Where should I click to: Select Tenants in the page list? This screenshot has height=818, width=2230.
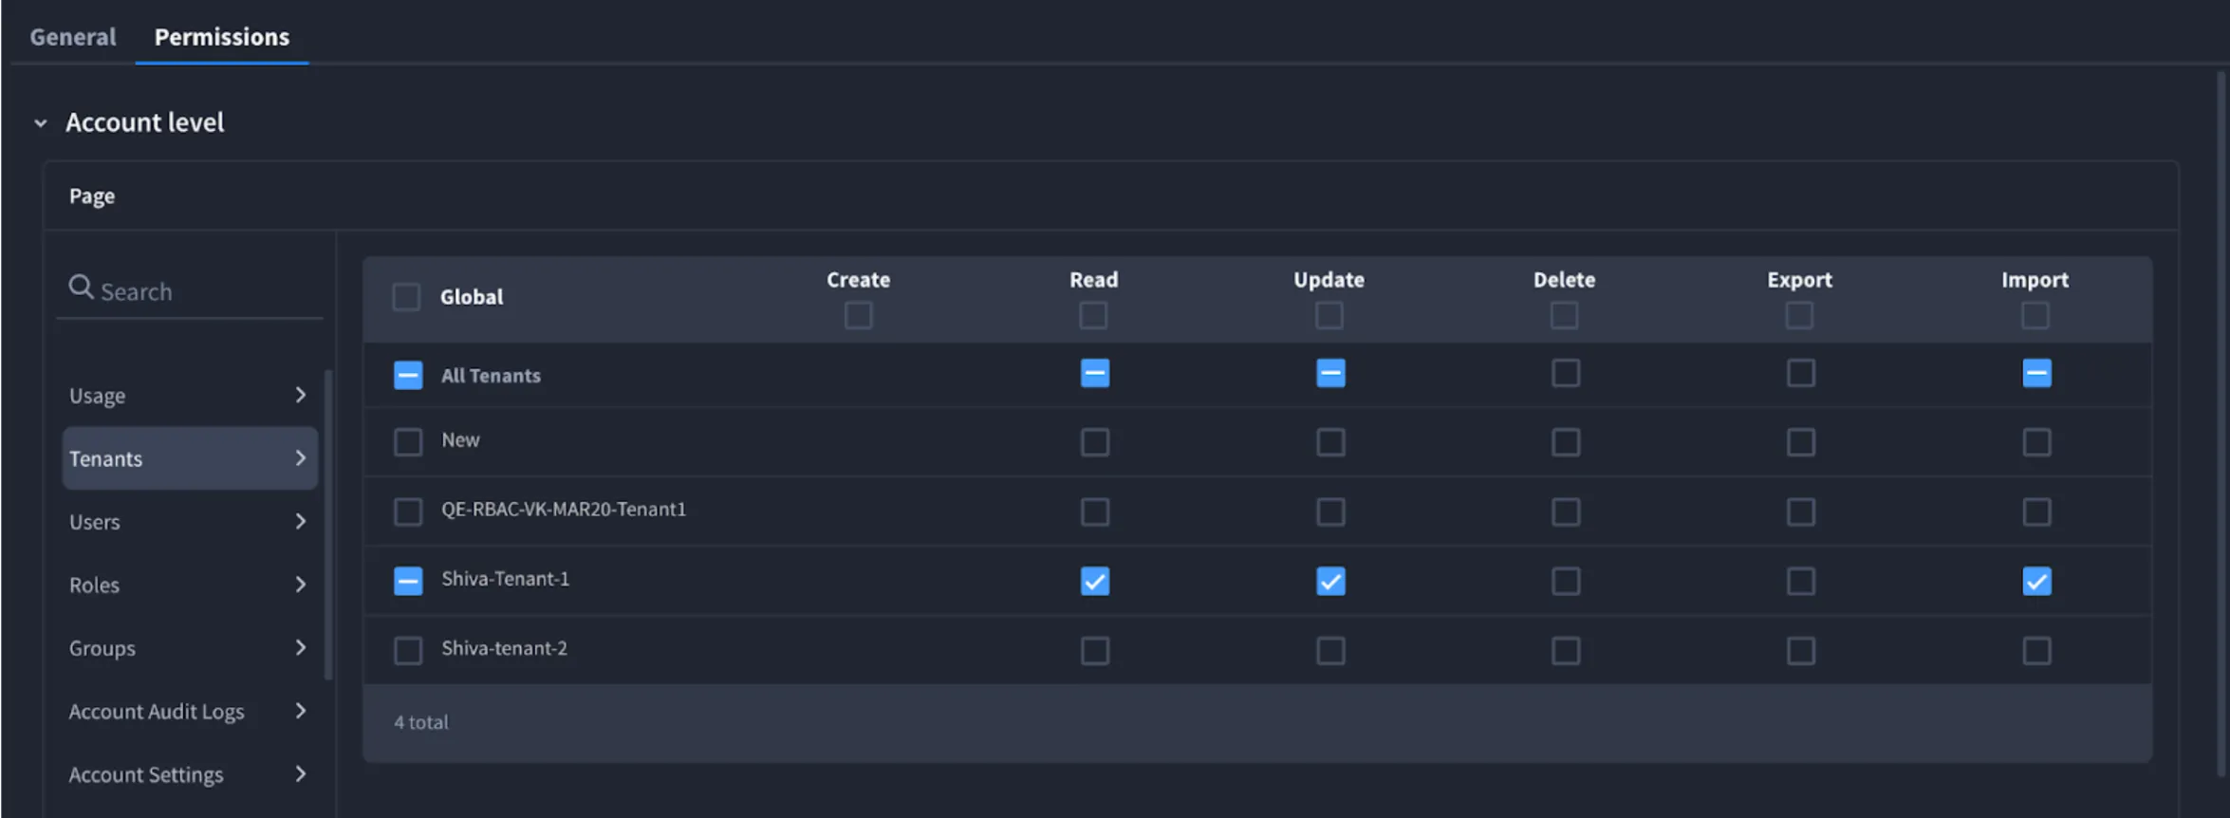190,458
